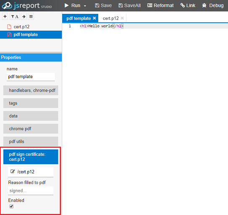Viewport: 228px width, 215px height.
Task: Expand the chrome pdf properties section
Action: [x=31, y=128]
